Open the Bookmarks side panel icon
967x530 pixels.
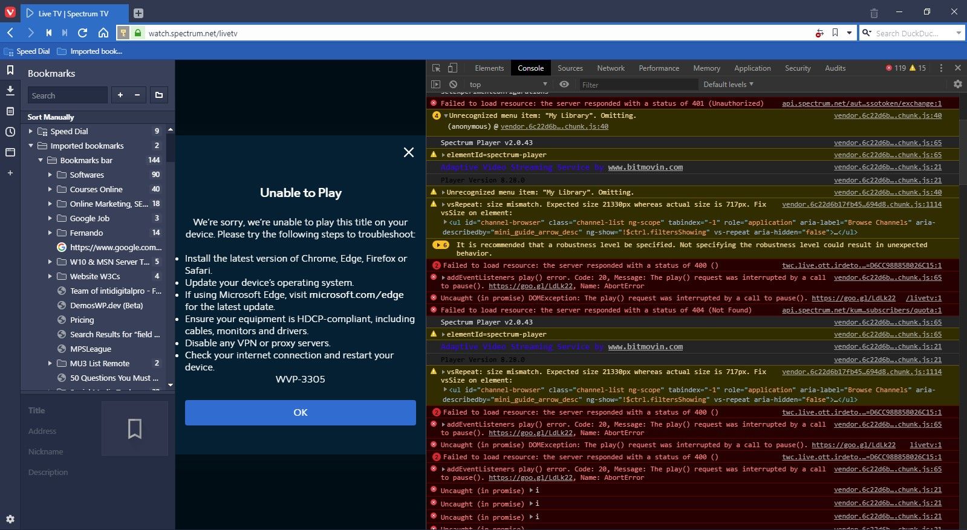tap(10, 70)
